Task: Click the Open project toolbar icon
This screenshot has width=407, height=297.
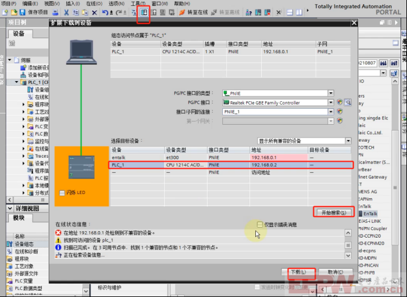Action: (14, 12)
